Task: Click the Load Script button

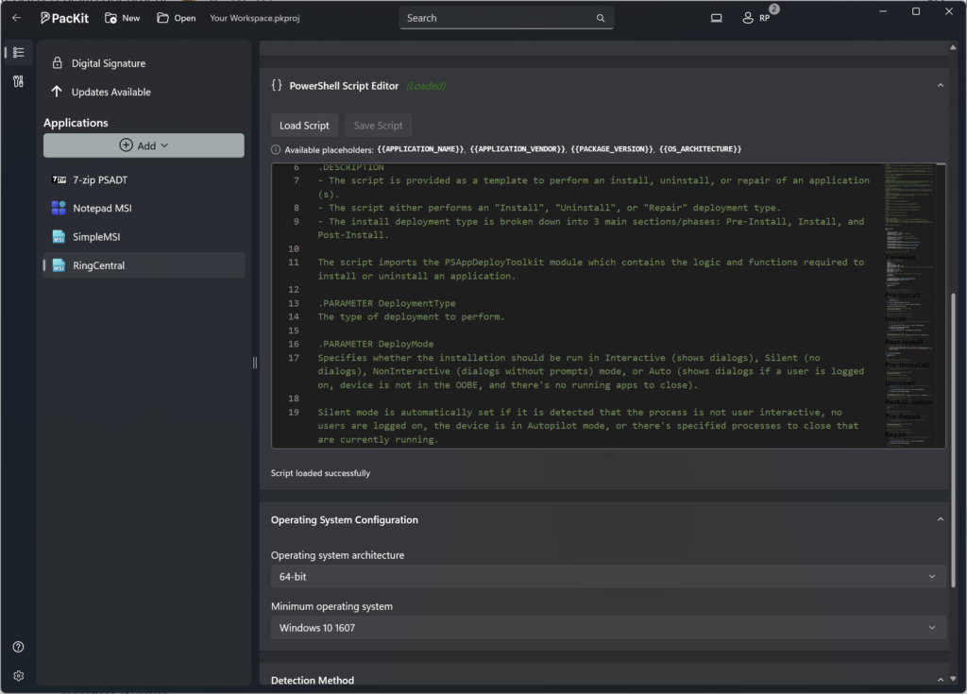Action: 304,125
